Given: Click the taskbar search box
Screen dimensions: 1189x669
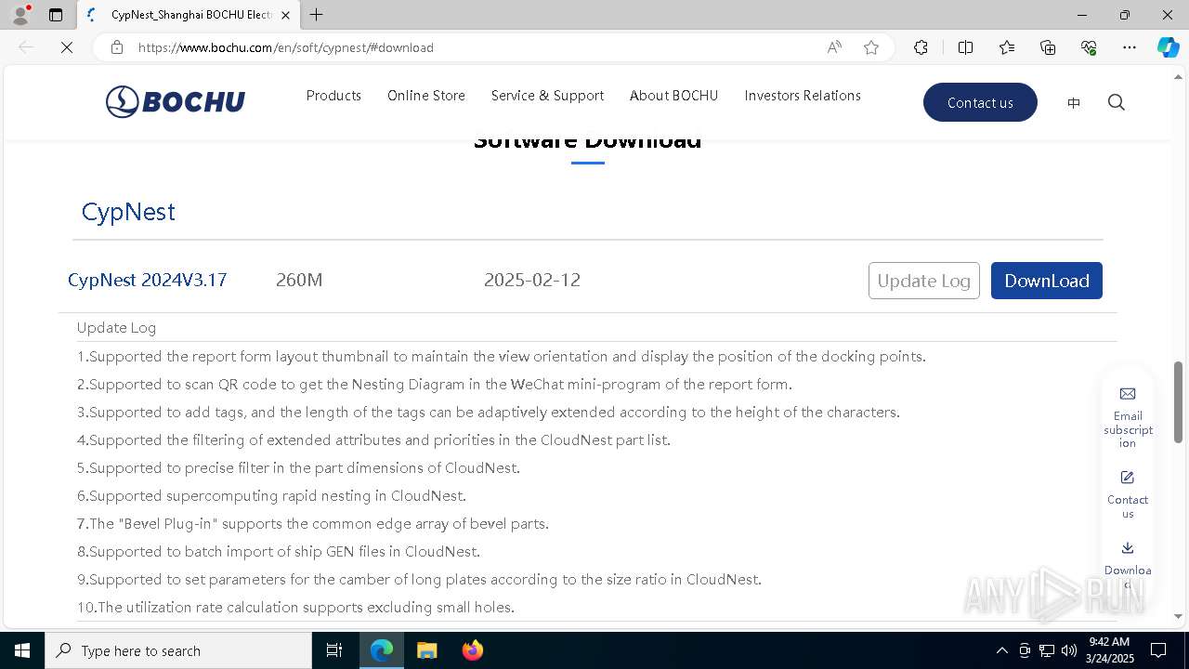Looking at the screenshot, I should coord(178,650).
